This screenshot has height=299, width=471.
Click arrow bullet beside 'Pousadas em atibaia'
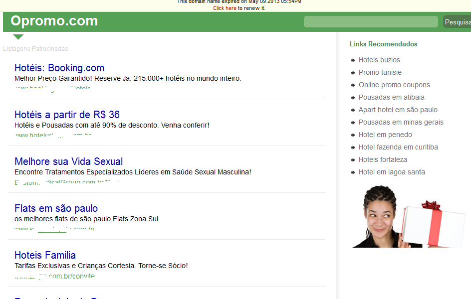pyautogui.click(x=353, y=98)
